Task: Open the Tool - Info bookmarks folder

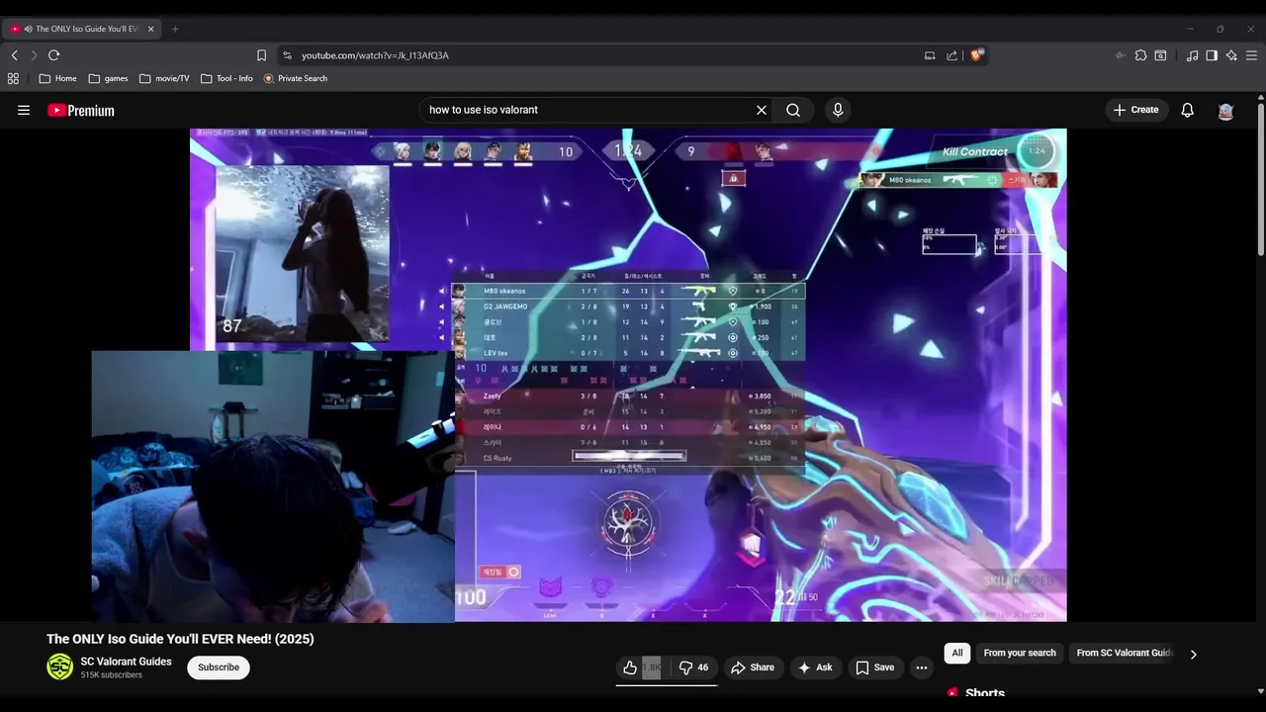Action: click(x=226, y=78)
